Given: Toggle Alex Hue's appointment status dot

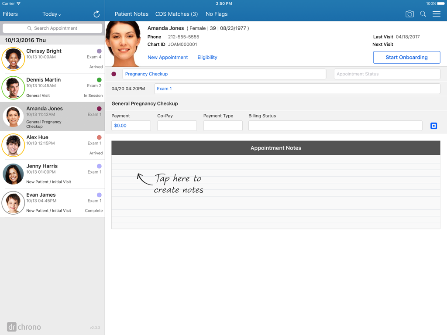Looking at the screenshot, I should 100,137.
